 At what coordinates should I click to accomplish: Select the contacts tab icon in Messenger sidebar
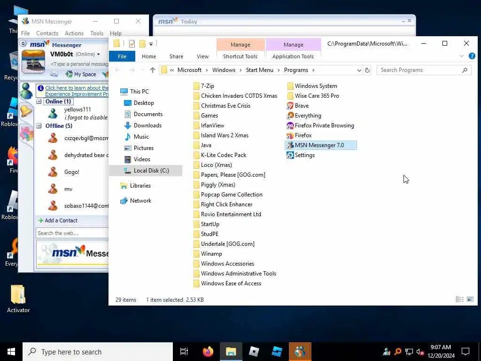(x=26, y=91)
